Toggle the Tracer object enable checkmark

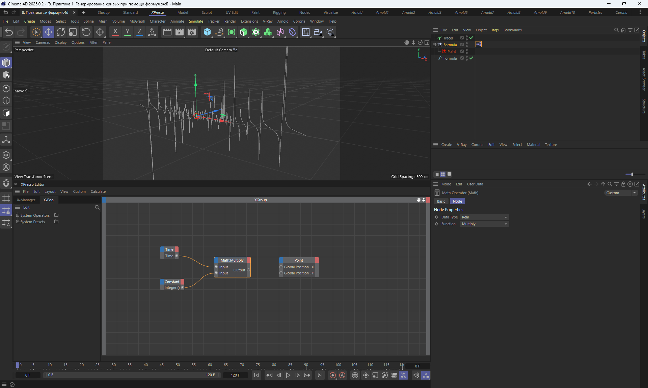tap(471, 38)
